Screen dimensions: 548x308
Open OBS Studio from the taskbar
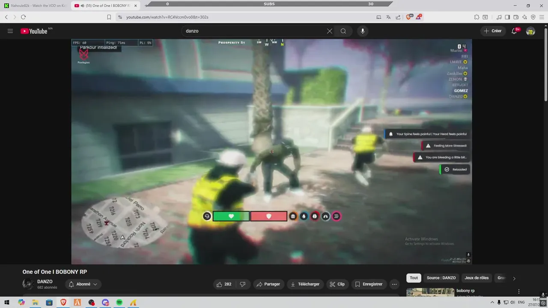91,302
